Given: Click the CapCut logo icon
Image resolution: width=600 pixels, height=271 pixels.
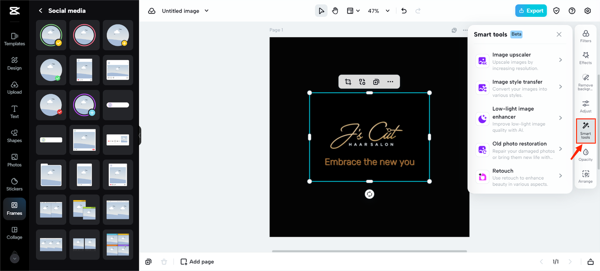Looking at the screenshot, I should click(14, 11).
